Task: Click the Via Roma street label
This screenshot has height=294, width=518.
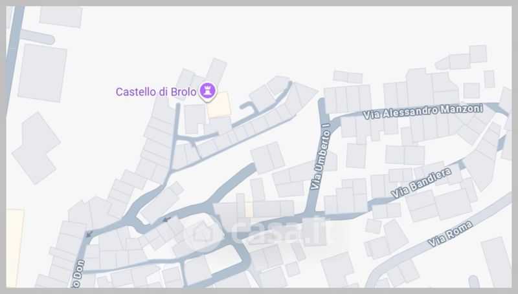Action: point(450,235)
